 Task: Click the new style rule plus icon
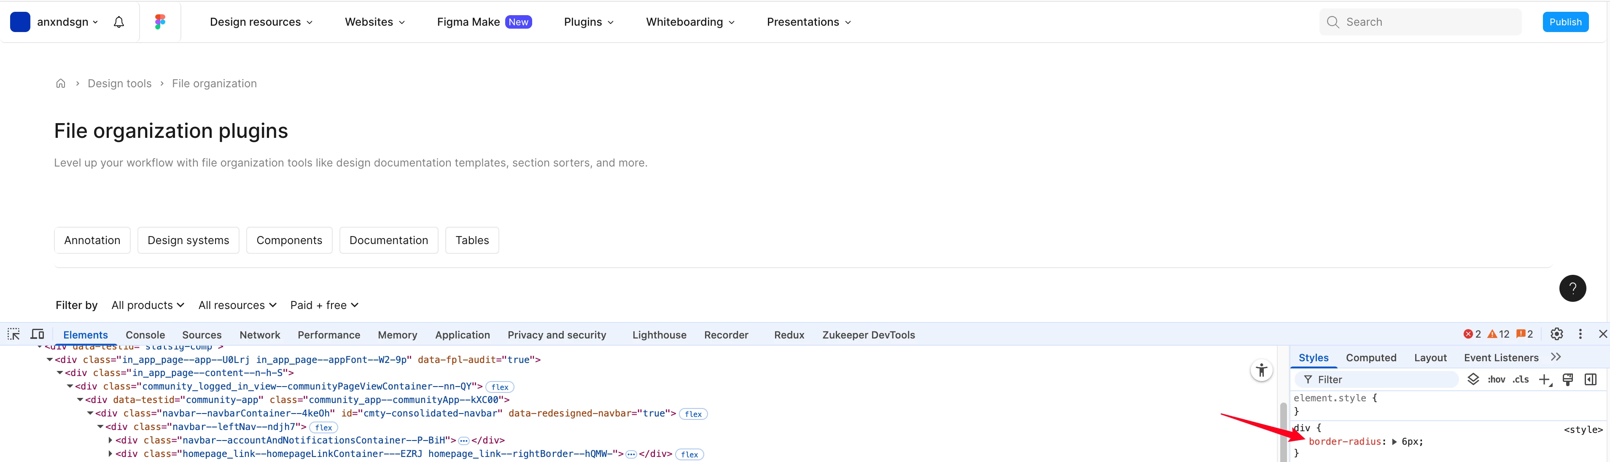click(1545, 379)
